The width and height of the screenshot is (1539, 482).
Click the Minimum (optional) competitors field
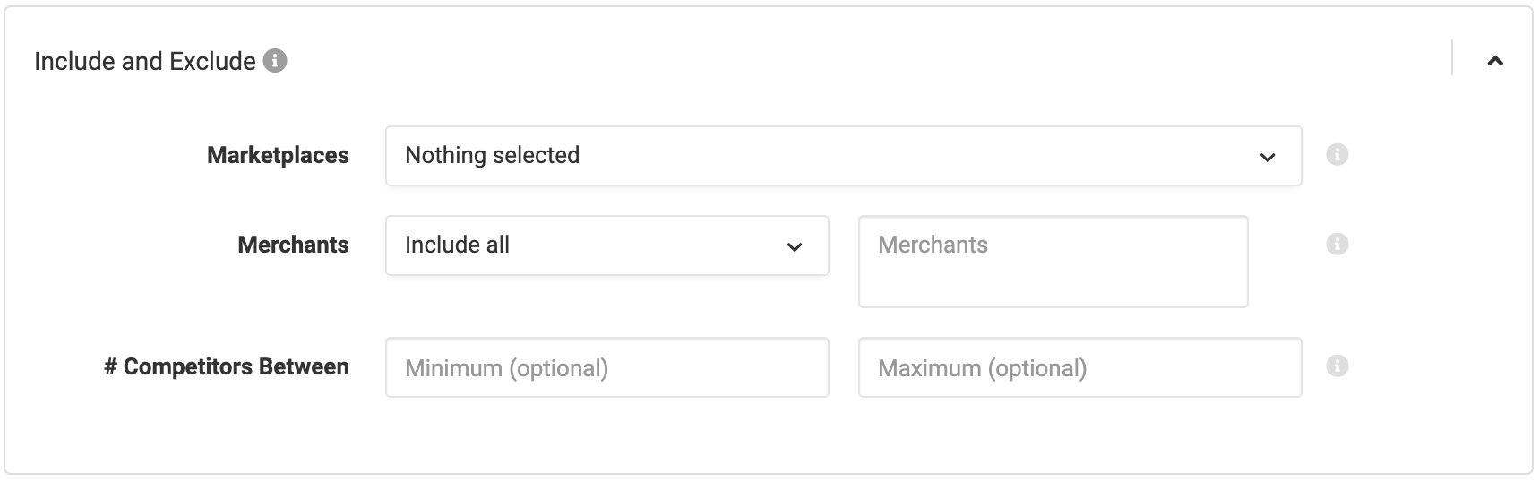(x=607, y=367)
